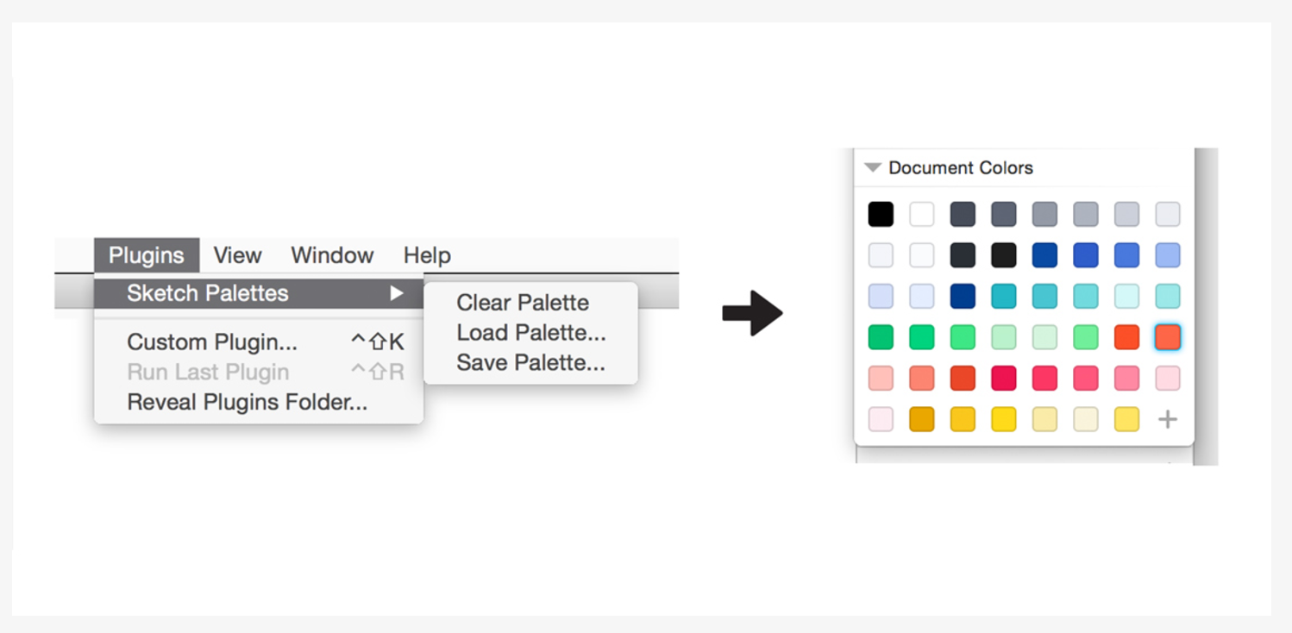
Task: Open the Help menu
Action: (x=427, y=255)
